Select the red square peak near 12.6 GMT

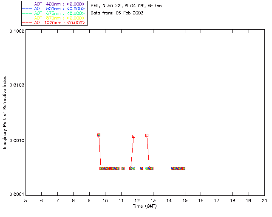tap(147, 136)
